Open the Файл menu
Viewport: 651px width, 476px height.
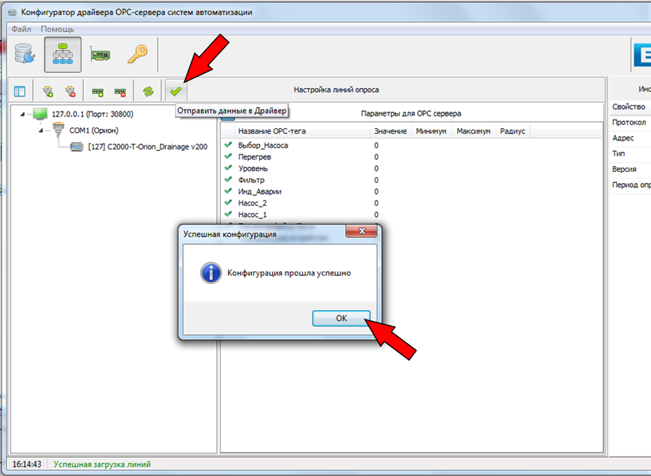[21, 29]
